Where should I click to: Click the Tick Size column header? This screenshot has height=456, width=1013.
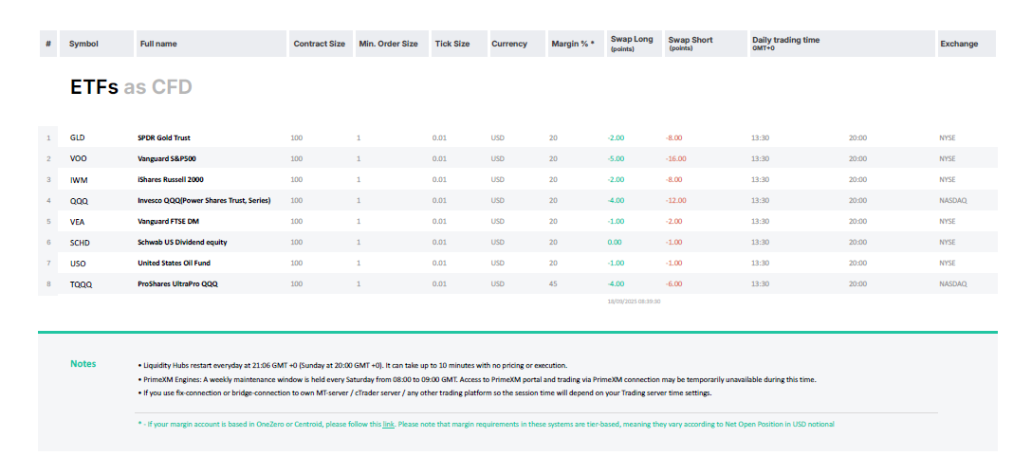[x=459, y=44]
